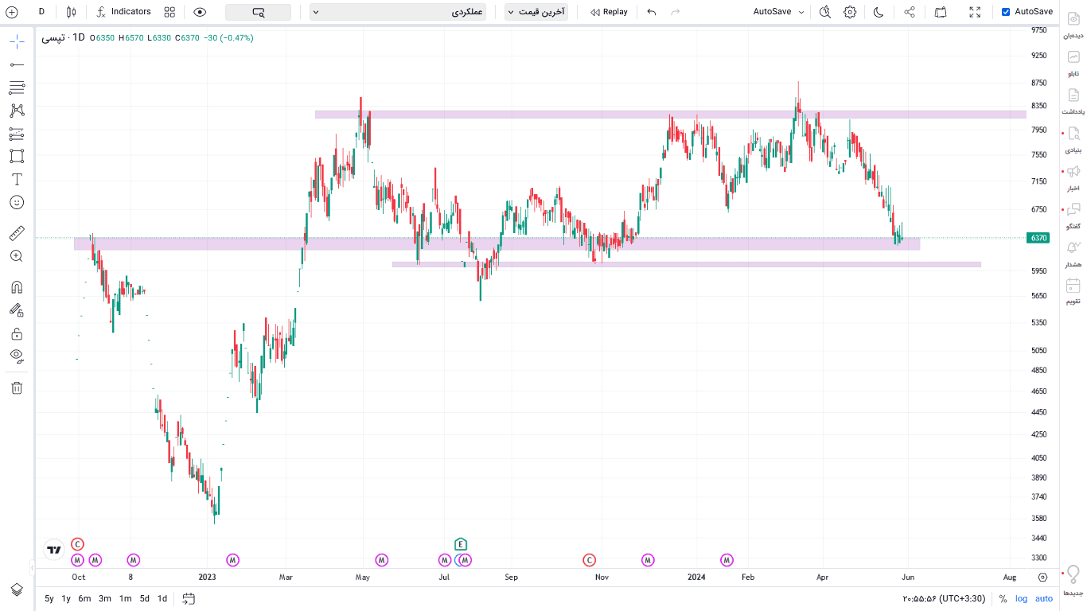
Task: Set range to 5d
Action: (x=144, y=598)
